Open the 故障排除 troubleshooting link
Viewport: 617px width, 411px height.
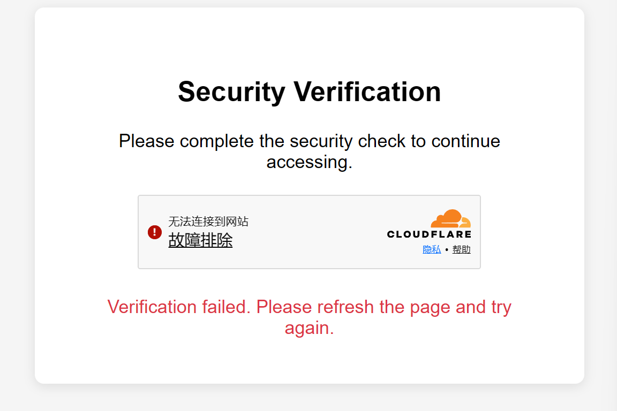pos(200,240)
